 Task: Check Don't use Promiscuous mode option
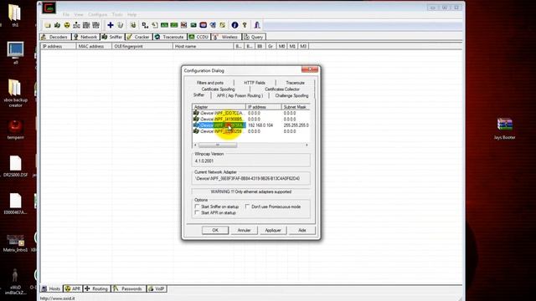(x=248, y=207)
